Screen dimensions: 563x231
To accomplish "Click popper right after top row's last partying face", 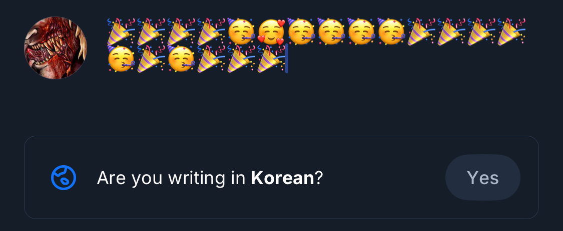I will (421, 31).
